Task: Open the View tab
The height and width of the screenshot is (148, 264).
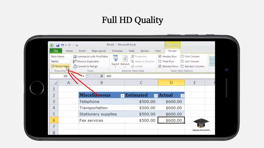Action: click(158, 51)
